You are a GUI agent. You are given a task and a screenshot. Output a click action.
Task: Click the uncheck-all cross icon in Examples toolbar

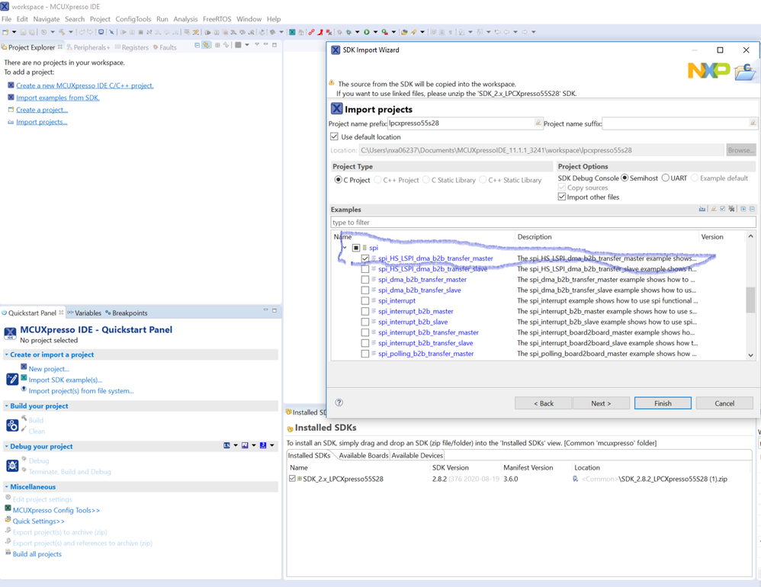(731, 209)
